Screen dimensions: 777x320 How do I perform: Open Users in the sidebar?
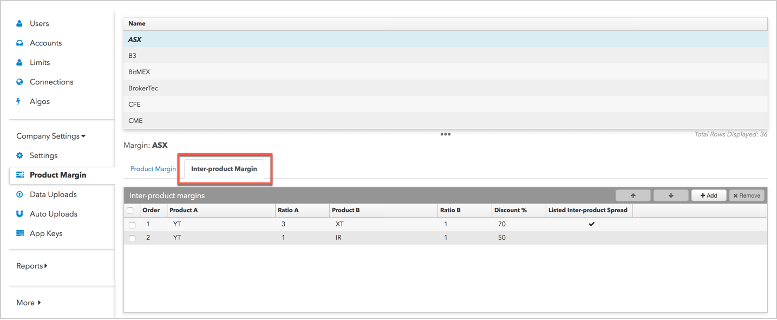tap(40, 24)
